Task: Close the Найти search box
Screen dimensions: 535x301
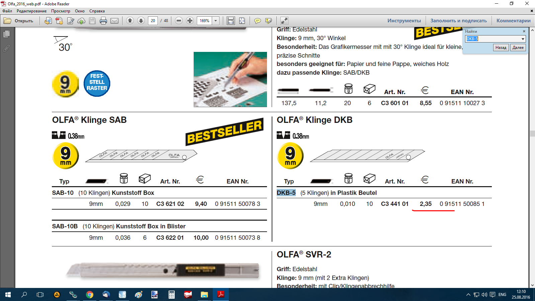Action: click(x=524, y=31)
